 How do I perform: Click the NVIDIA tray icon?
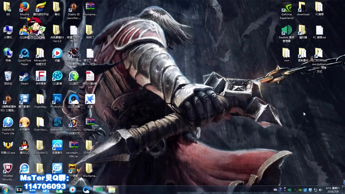[x=300, y=190]
